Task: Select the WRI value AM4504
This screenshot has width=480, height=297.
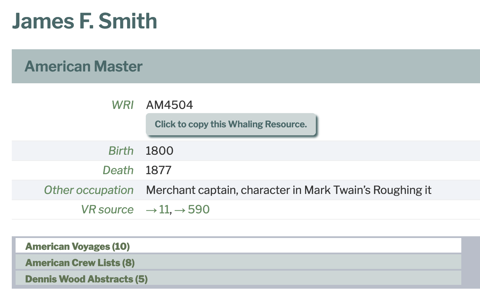Action: coord(170,105)
